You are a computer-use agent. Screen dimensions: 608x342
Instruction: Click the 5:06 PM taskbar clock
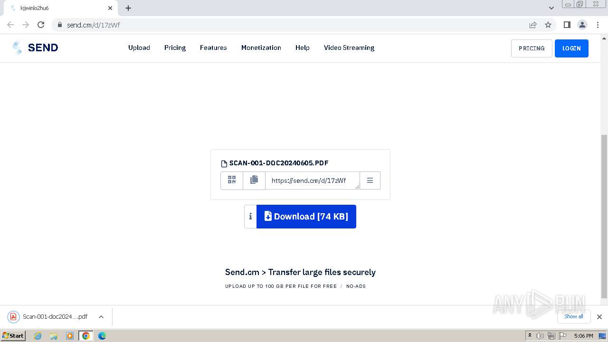(x=583, y=336)
